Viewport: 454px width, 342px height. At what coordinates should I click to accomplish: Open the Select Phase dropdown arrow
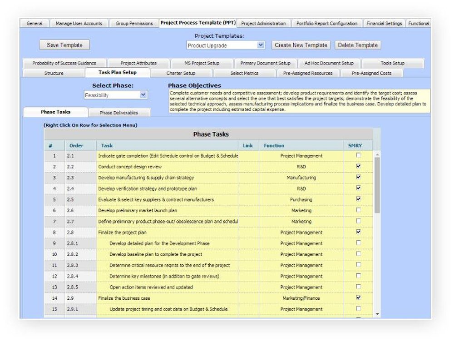point(143,94)
